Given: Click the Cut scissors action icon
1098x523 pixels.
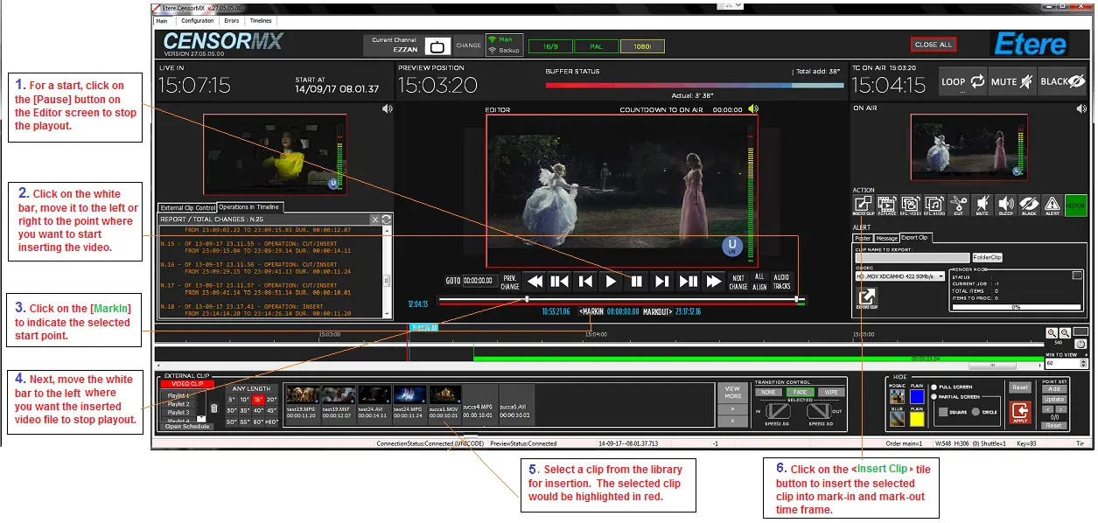Looking at the screenshot, I should 958,206.
